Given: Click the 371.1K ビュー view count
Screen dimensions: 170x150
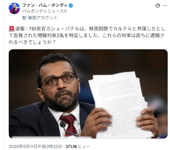Looking at the screenshot, I should click(78, 147).
